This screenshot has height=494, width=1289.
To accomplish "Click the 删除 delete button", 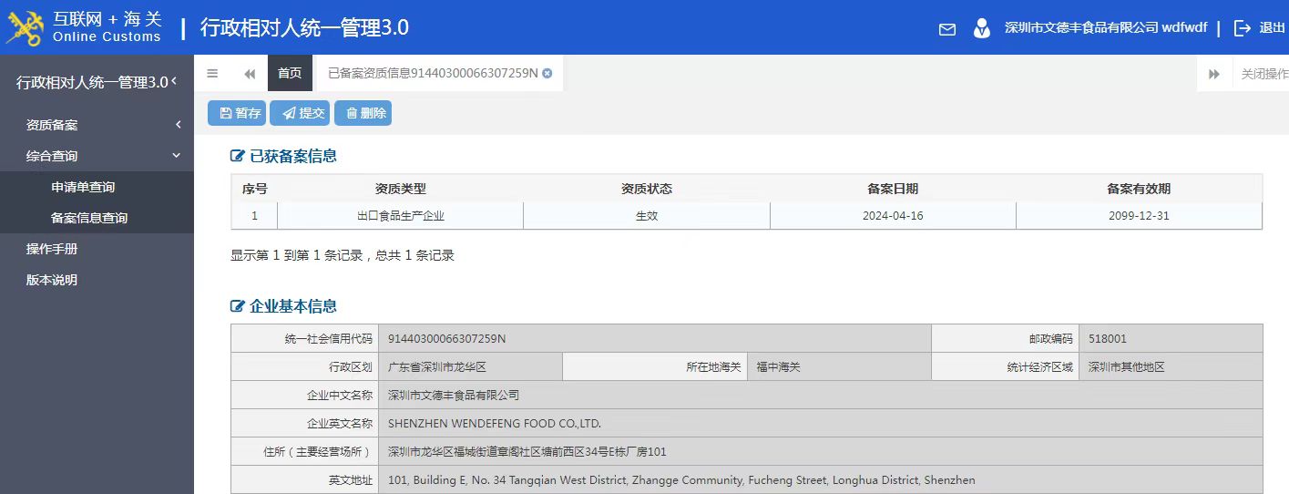I will click(x=363, y=113).
